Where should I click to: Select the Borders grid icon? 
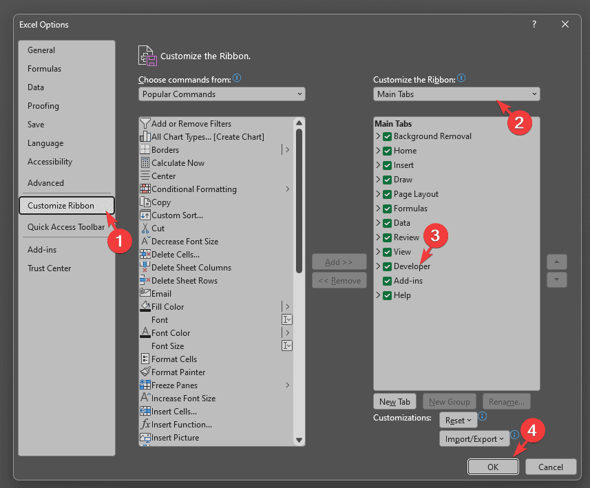(145, 150)
